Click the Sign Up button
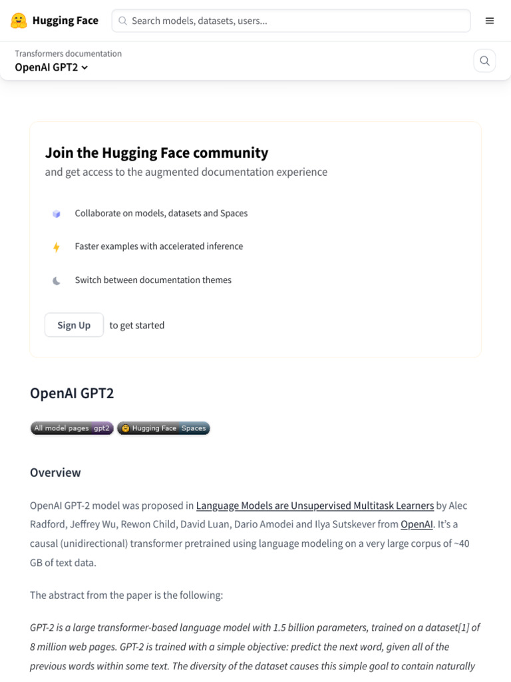 pos(74,325)
